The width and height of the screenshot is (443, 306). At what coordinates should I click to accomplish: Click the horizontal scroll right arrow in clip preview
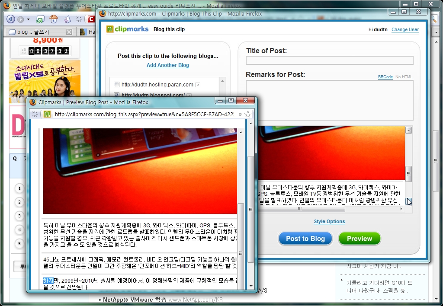[x=401, y=209]
